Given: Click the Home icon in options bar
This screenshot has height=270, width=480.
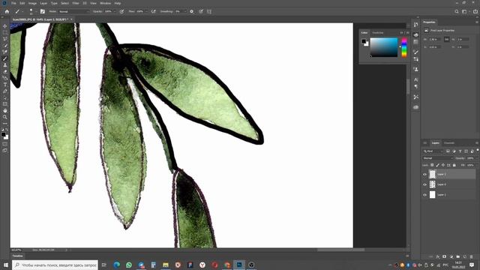Looking at the screenshot, I should click(x=7, y=12).
